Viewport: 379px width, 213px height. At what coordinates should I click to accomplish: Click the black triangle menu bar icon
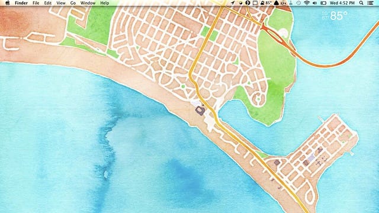coord(276,3)
